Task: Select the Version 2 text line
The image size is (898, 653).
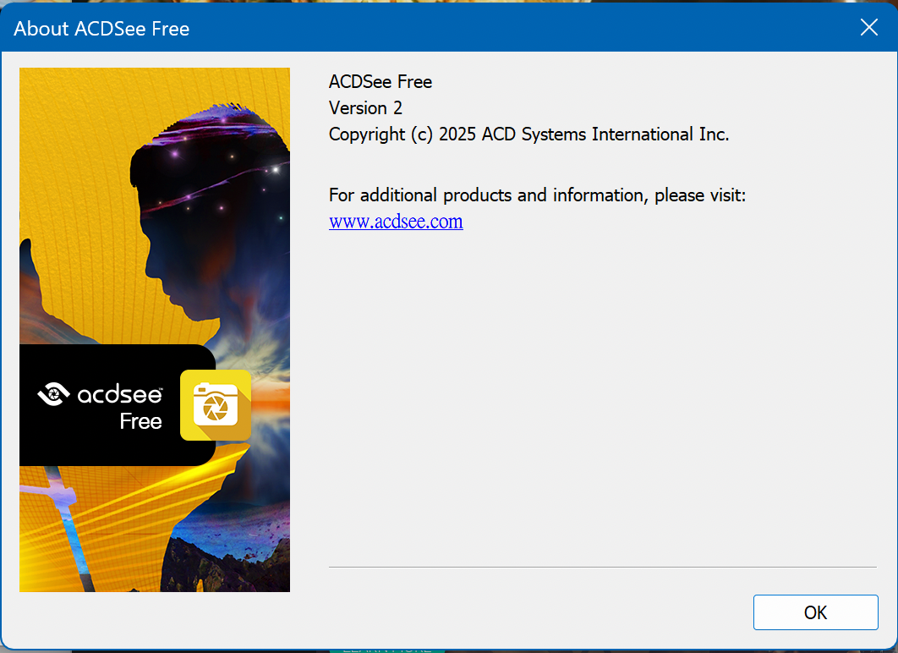Action: click(x=365, y=108)
